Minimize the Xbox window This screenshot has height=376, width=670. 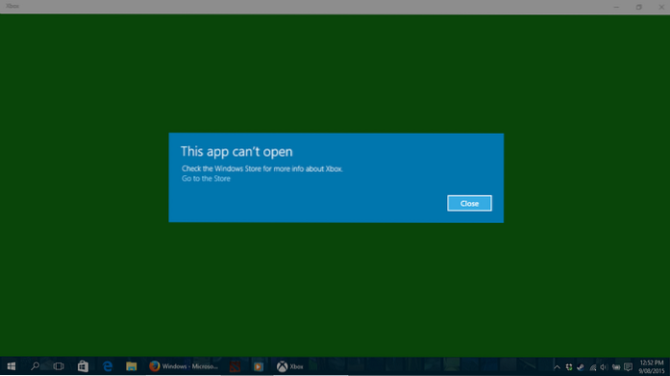click(x=616, y=7)
